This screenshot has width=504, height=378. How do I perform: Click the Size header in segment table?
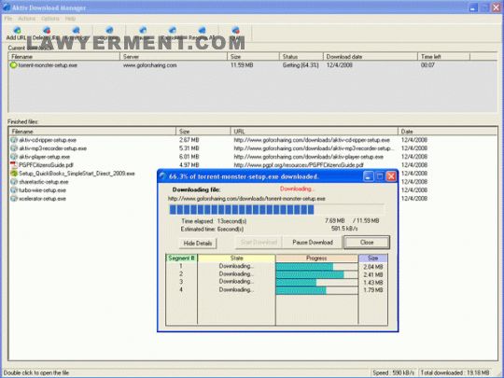pyautogui.click(x=372, y=259)
